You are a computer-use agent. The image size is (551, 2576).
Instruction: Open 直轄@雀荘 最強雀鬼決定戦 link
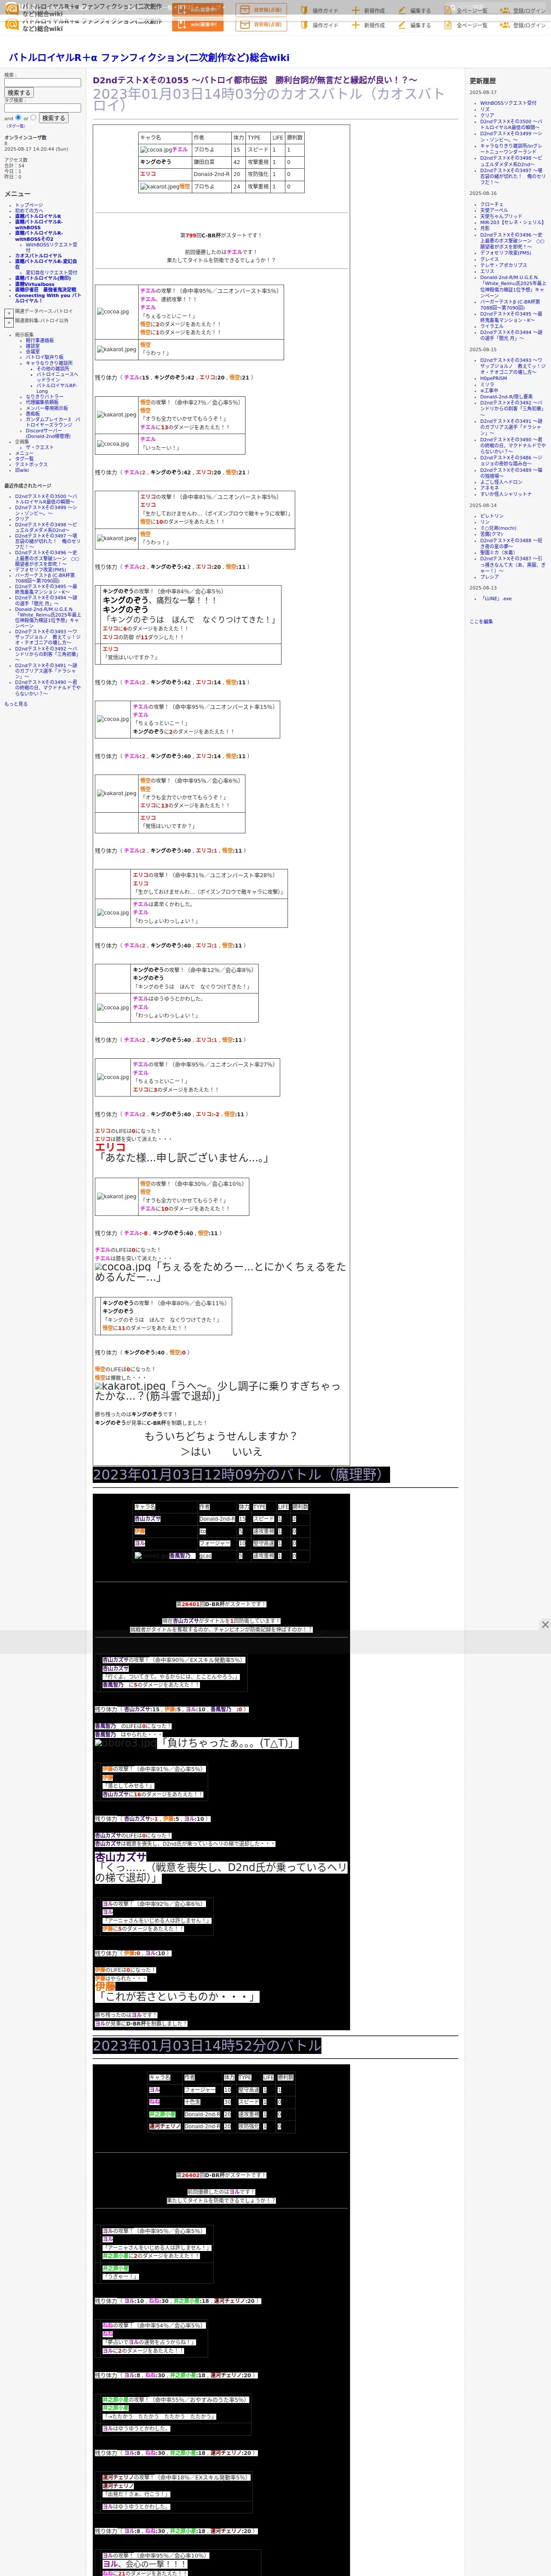tap(45, 290)
